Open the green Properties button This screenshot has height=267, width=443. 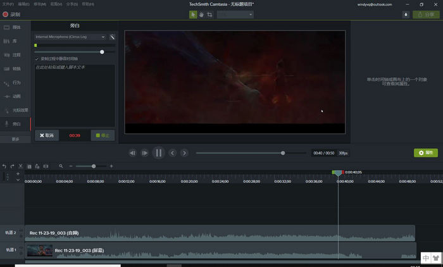(x=426, y=153)
